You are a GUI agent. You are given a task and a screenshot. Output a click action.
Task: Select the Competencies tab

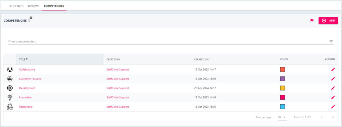point(54,6)
